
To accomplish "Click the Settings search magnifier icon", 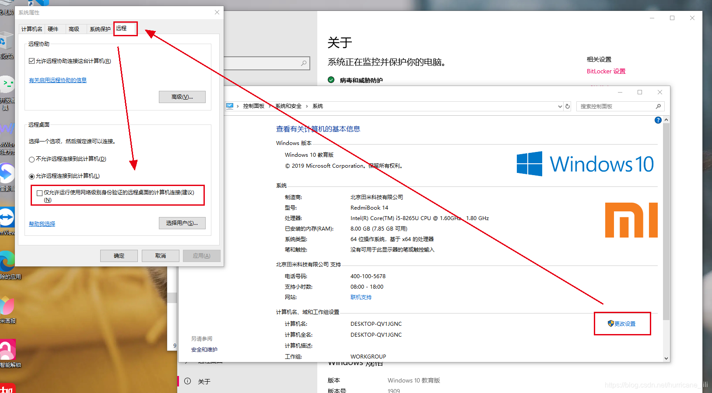I will (x=304, y=63).
